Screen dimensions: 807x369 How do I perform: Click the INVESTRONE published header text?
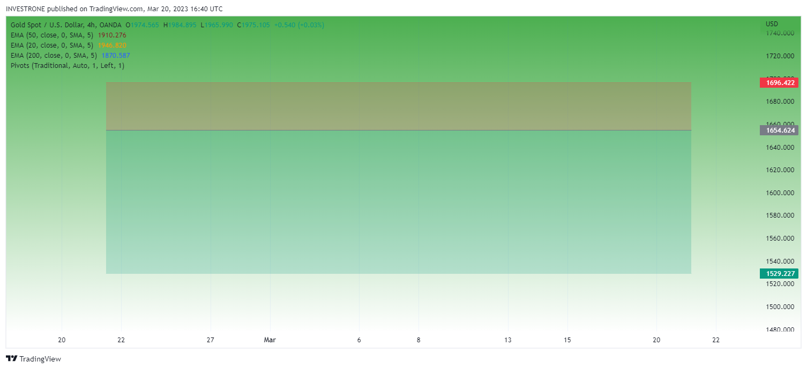coord(115,9)
